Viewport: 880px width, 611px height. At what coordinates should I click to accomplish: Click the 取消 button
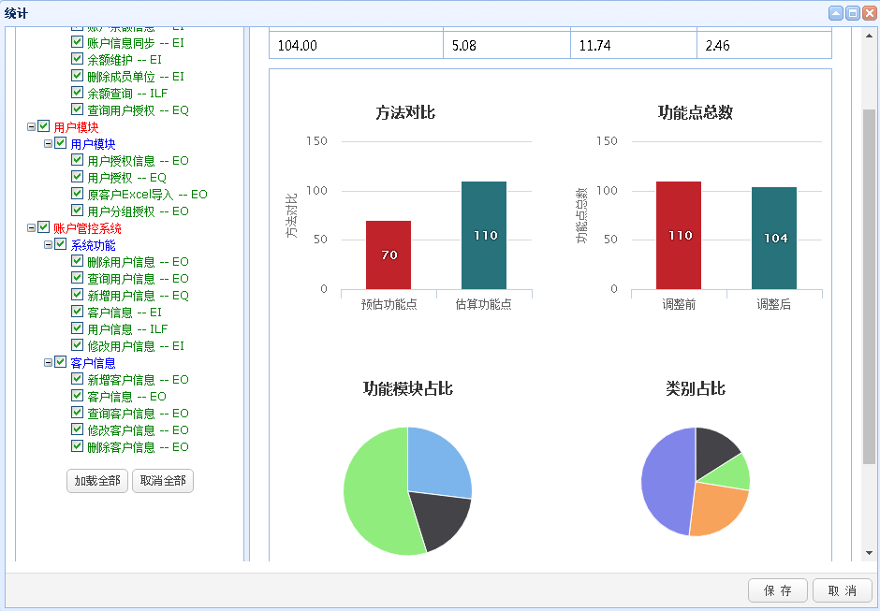[843, 590]
